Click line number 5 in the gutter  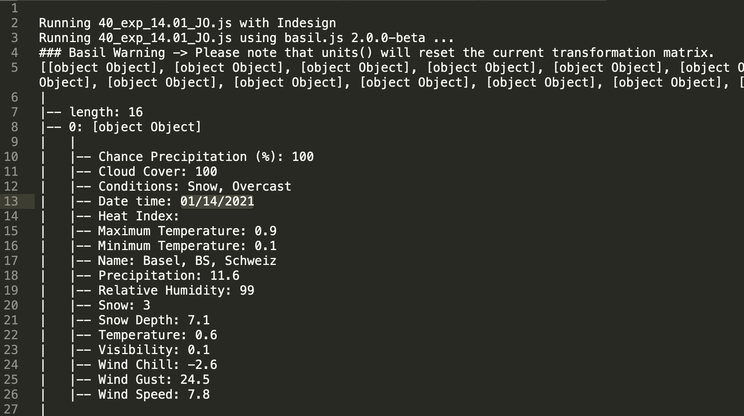pos(14,68)
